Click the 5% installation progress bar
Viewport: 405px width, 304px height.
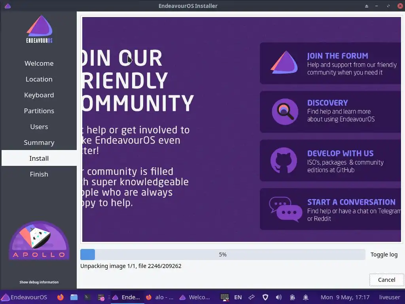tap(223, 255)
